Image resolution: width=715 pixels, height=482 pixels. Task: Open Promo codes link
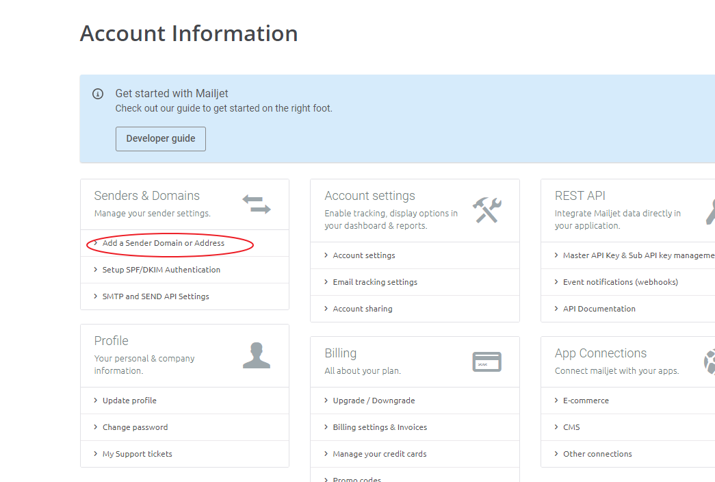(x=357, y=479)
